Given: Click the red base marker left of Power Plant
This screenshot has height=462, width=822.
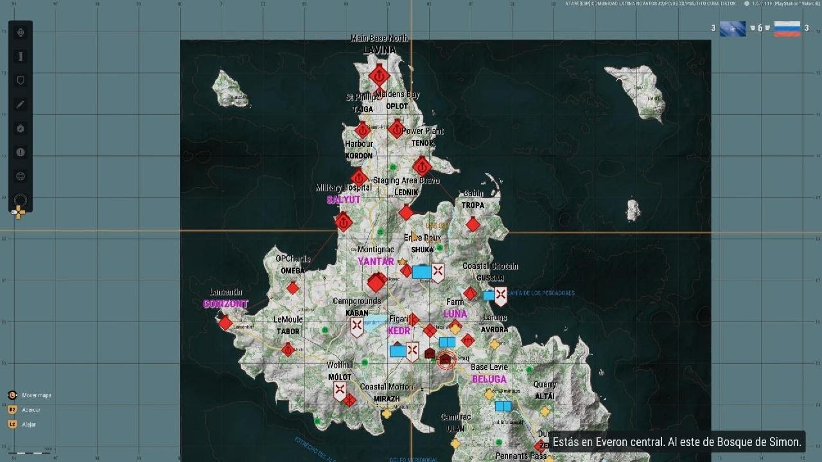Looking at the screenshot, I should pos(396,129).
